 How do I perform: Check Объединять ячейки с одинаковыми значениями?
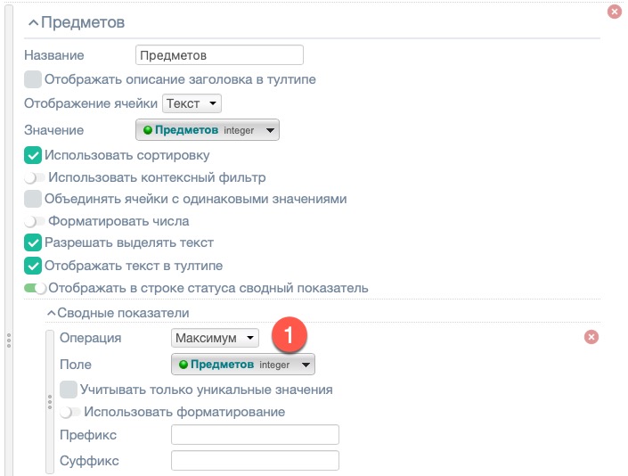[33, 199]
